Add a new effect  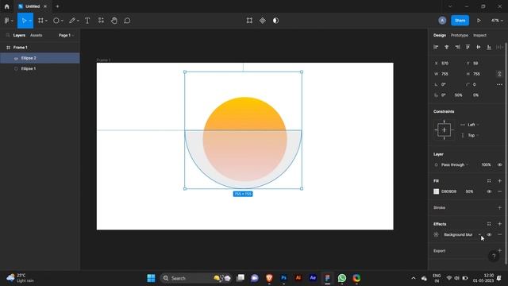coord(499,224)
